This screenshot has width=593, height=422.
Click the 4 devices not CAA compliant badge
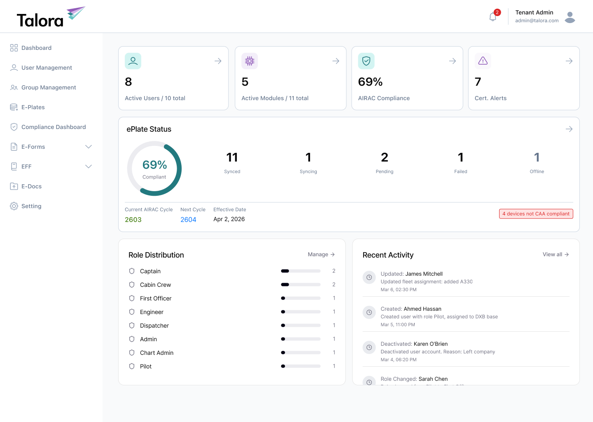[x=536, y=214]
